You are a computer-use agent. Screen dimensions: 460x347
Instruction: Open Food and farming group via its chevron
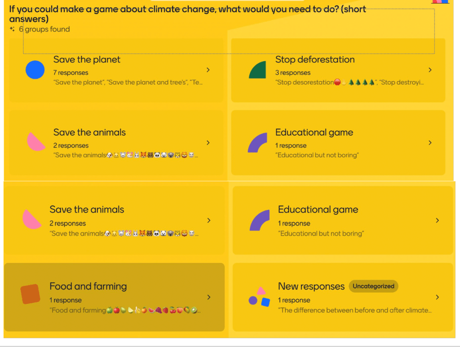(208, 297)
